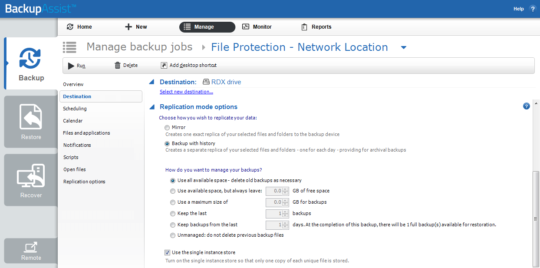Click the GB of free space value field

(x=274, y=191)
